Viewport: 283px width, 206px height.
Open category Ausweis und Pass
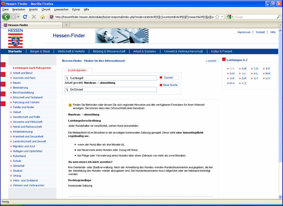(24, 78)
